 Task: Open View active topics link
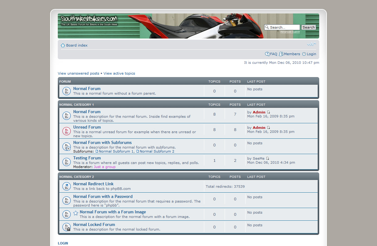pos(119,73)
